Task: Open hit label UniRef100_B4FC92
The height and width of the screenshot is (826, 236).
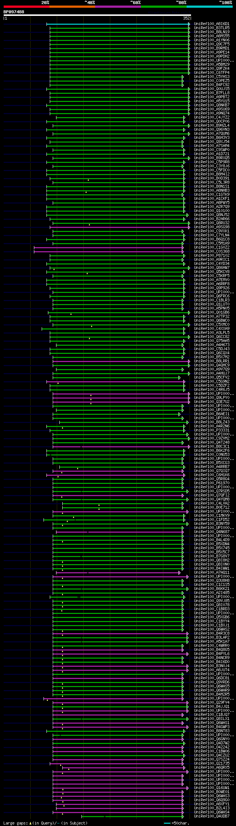Action: tap(212, 85)
